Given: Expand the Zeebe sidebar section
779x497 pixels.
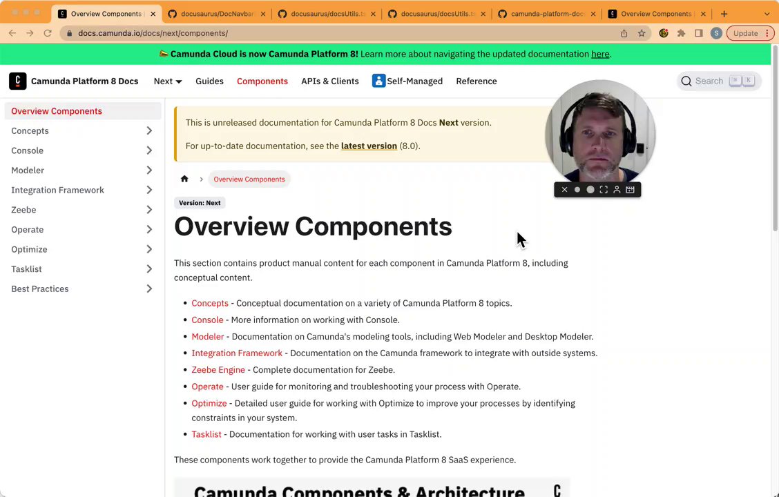Looking at the screenshot, I should (x=149, y=210).
